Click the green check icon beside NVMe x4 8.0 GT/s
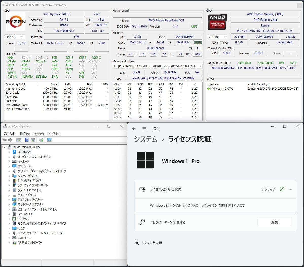The height and width of the screenshot is (267, 304). pos(208,89)
